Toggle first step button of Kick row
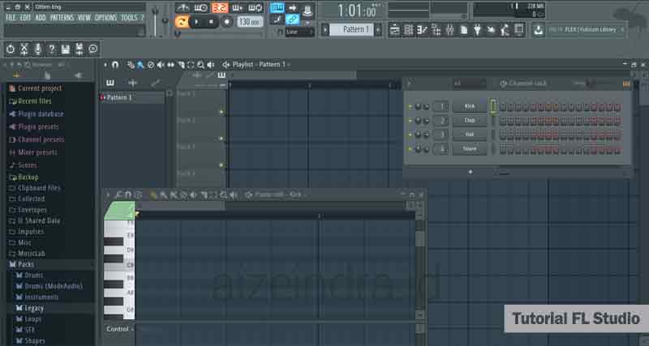This screenshot has height=346, width=649. [x=502, y=107]
